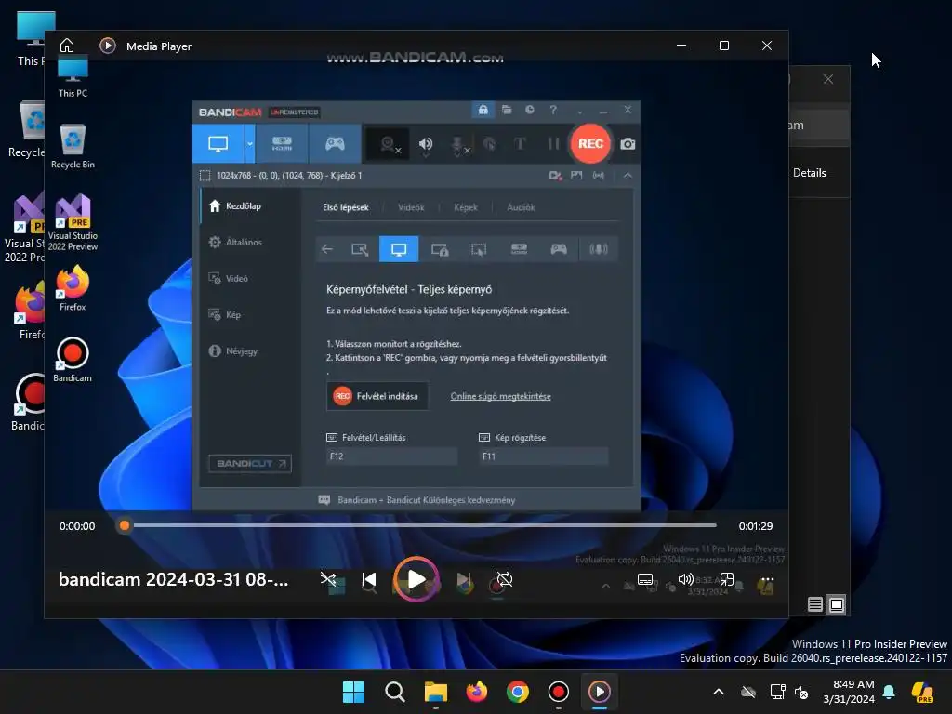Maximize the Media Player window
This screenshot has width=952, height=714.
[x=723, y=46]
